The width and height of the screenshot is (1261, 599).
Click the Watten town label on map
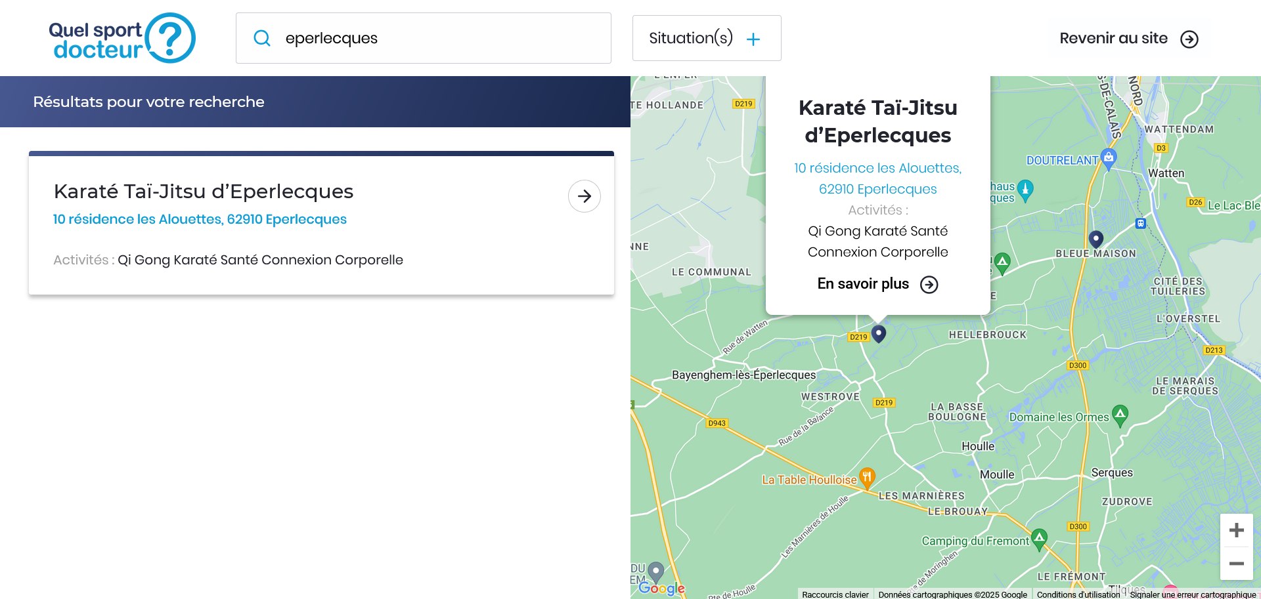point(1166,173)
